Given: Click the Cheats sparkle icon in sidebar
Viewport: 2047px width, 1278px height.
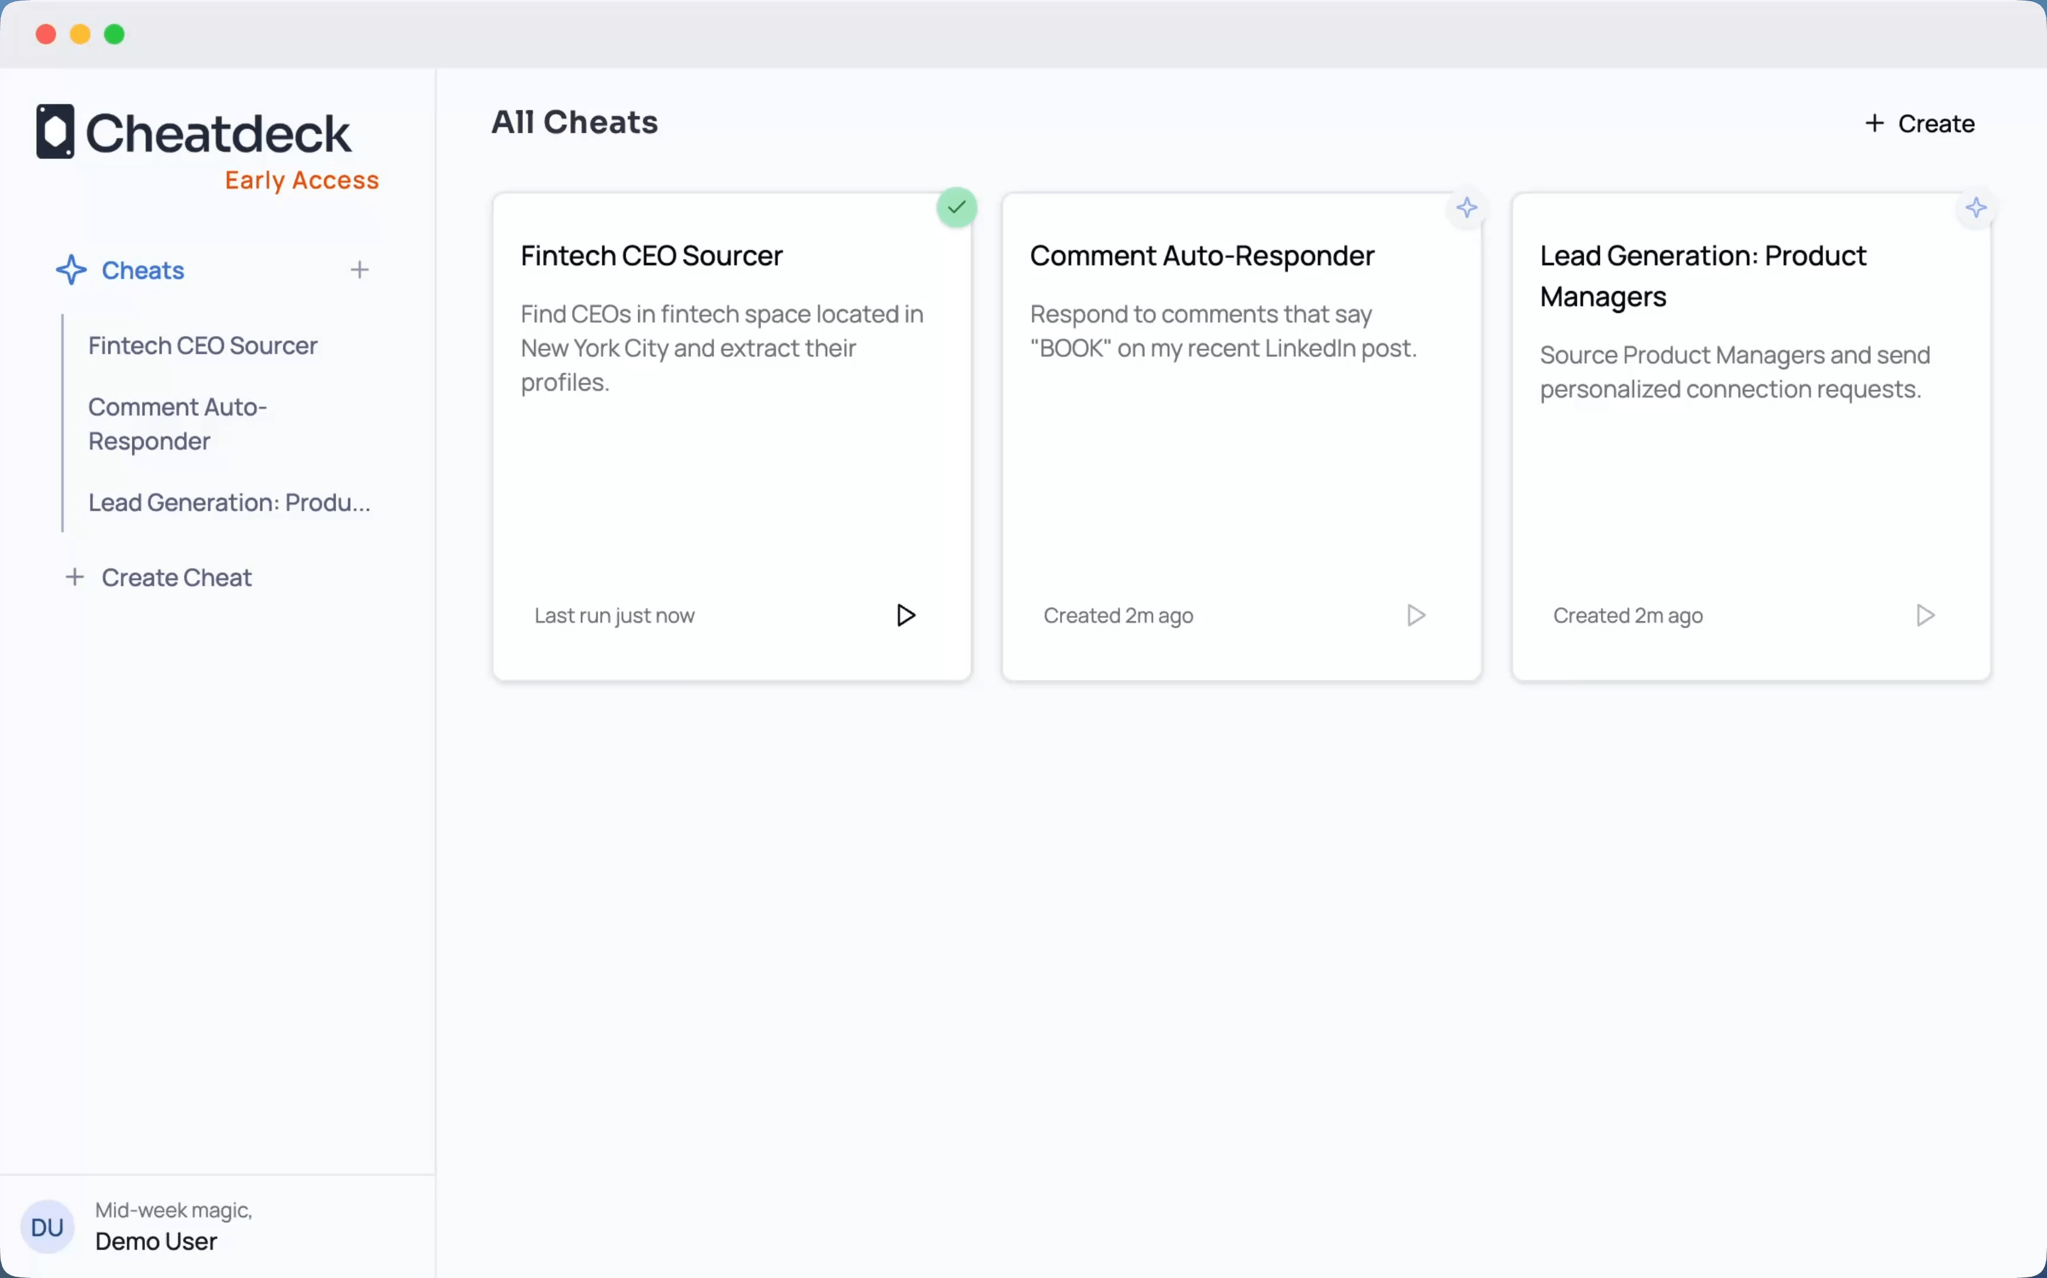Looking at the screenshot, I should point(71,270).
